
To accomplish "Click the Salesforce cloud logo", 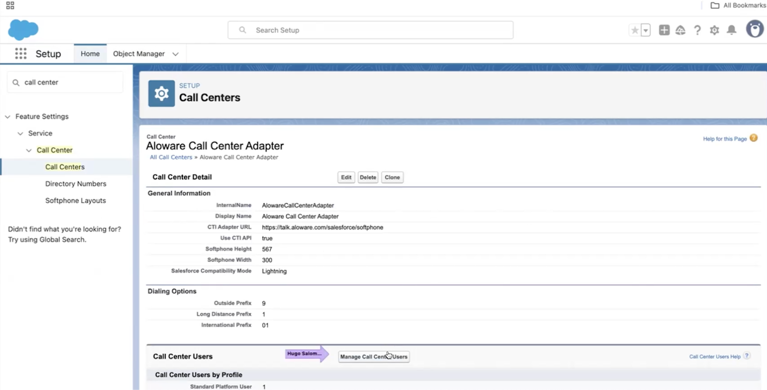I will [23, 30].
